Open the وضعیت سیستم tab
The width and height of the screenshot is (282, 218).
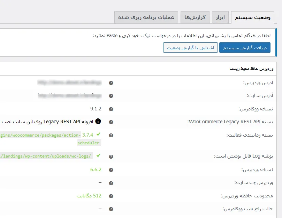pos(252,17)
